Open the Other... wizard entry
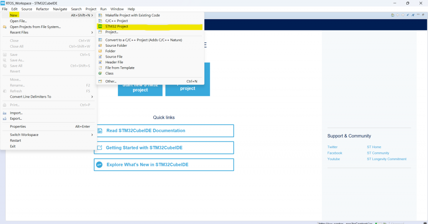 pyautogui.click(x=150, y=81)
